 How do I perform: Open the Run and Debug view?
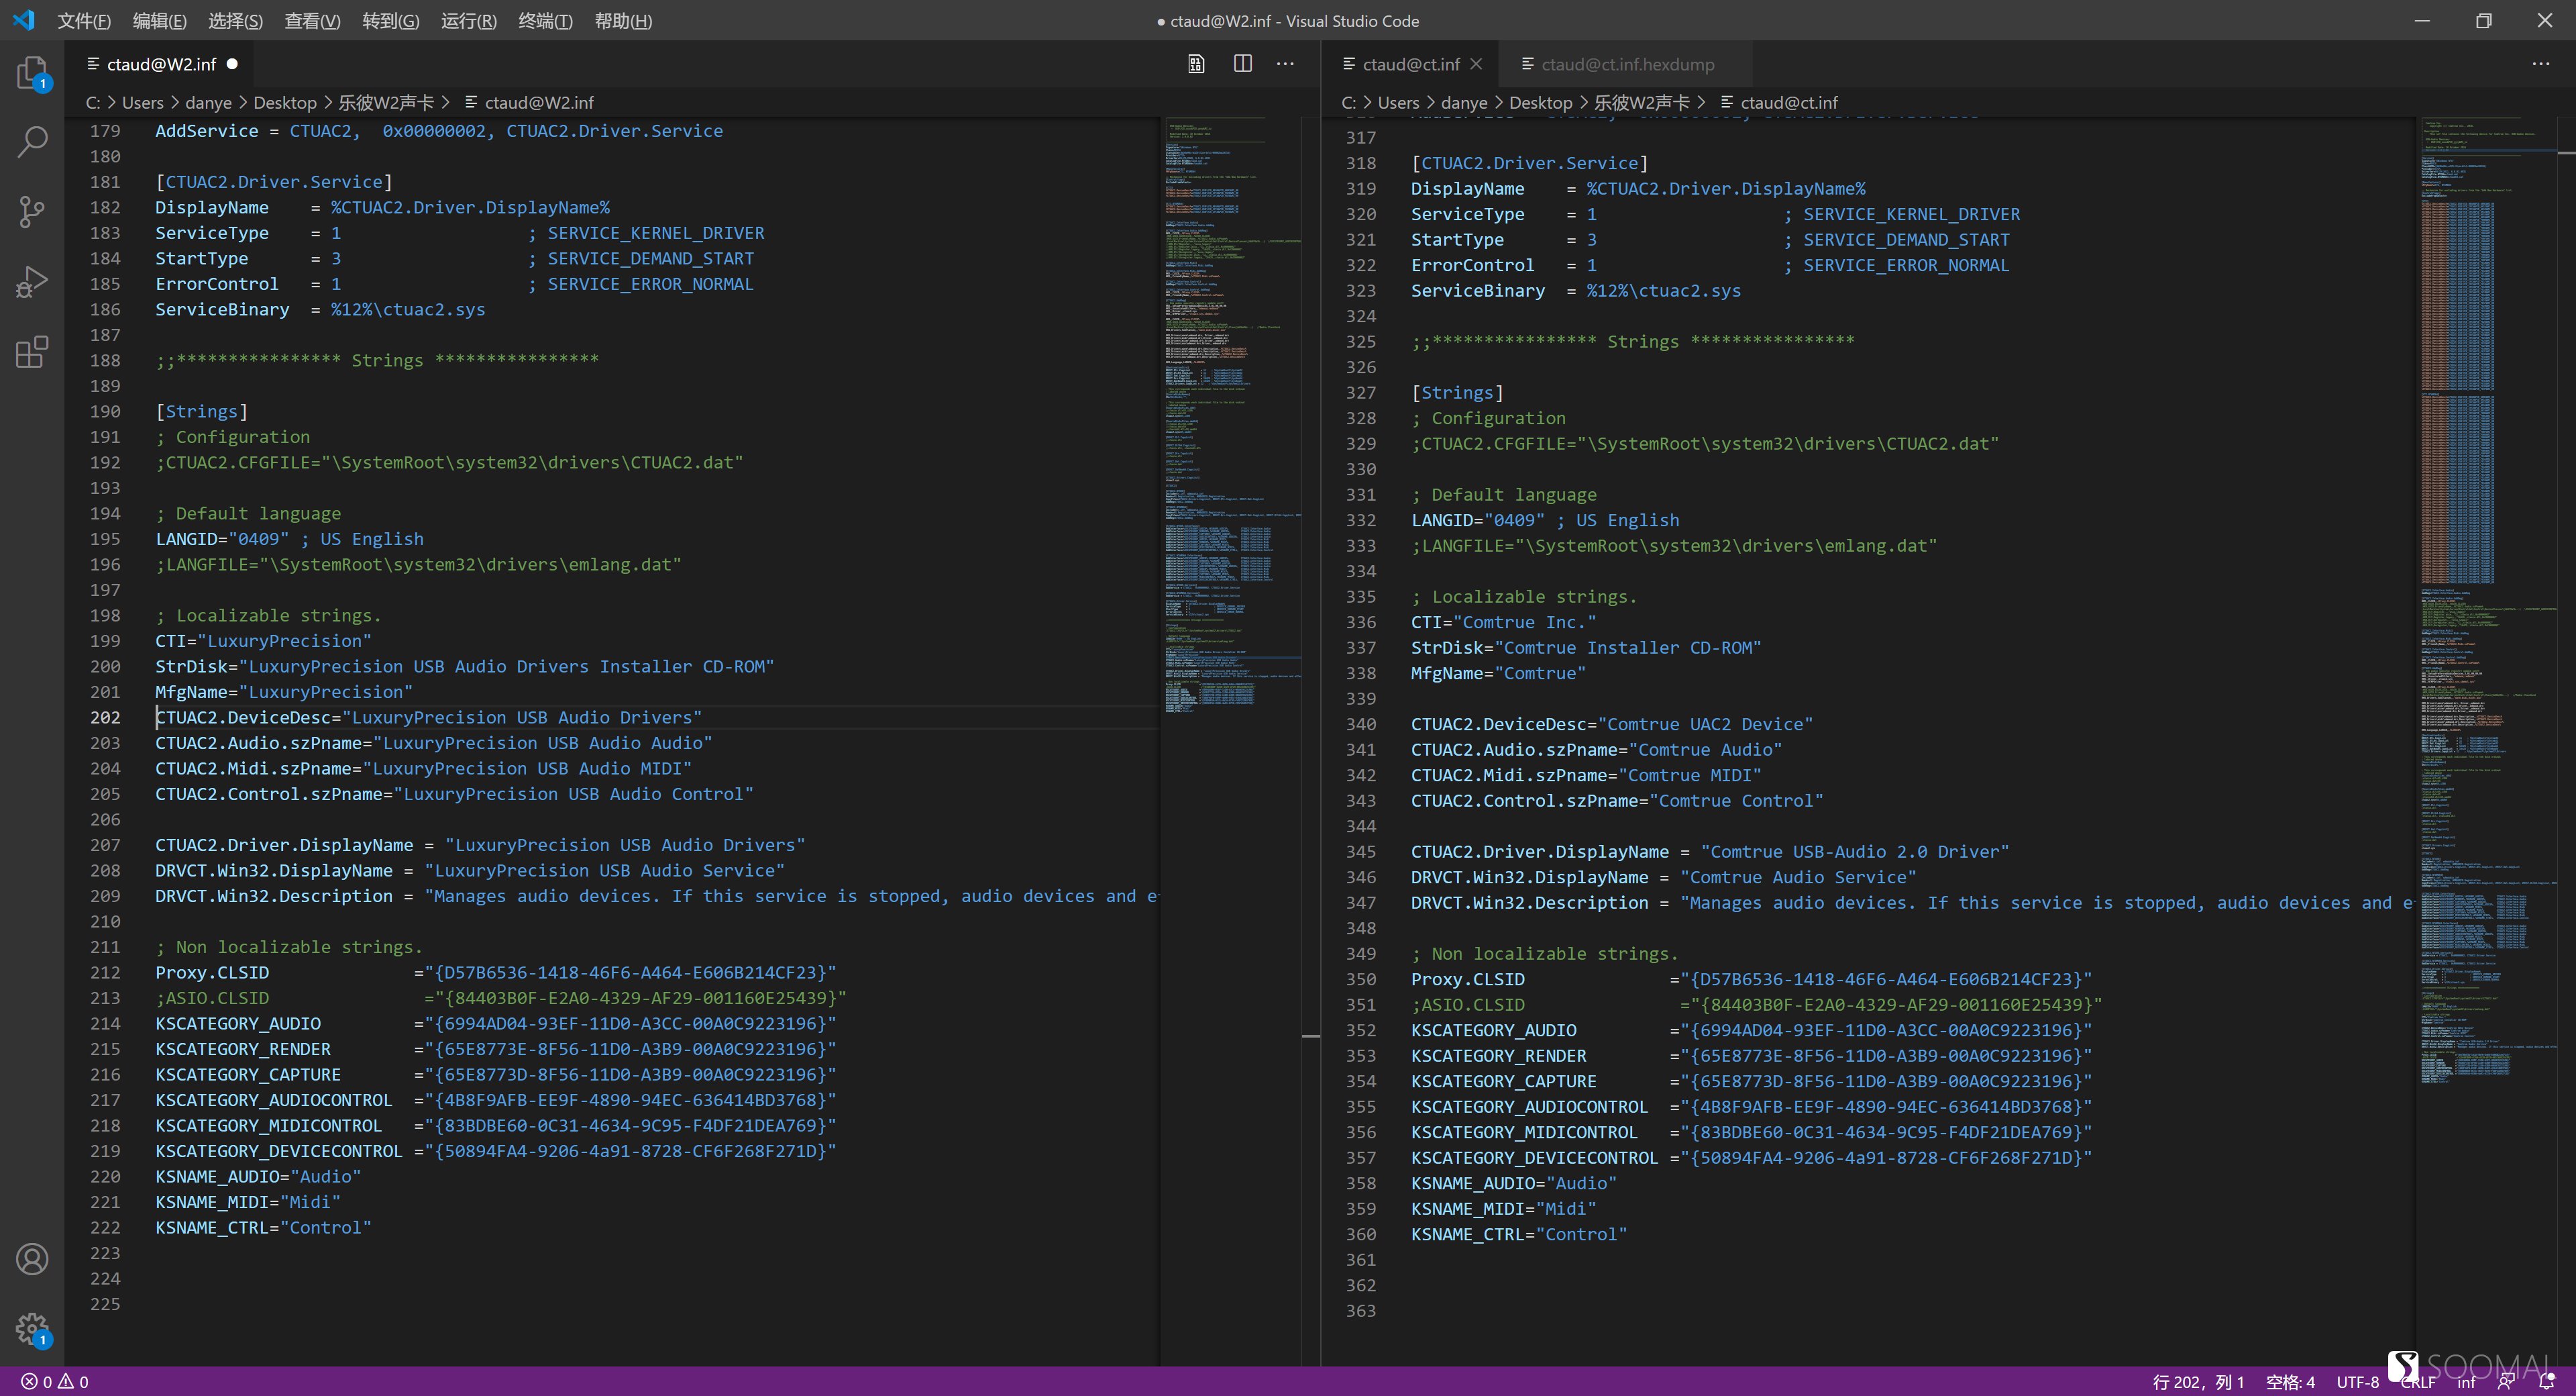[x=32, y=281]
